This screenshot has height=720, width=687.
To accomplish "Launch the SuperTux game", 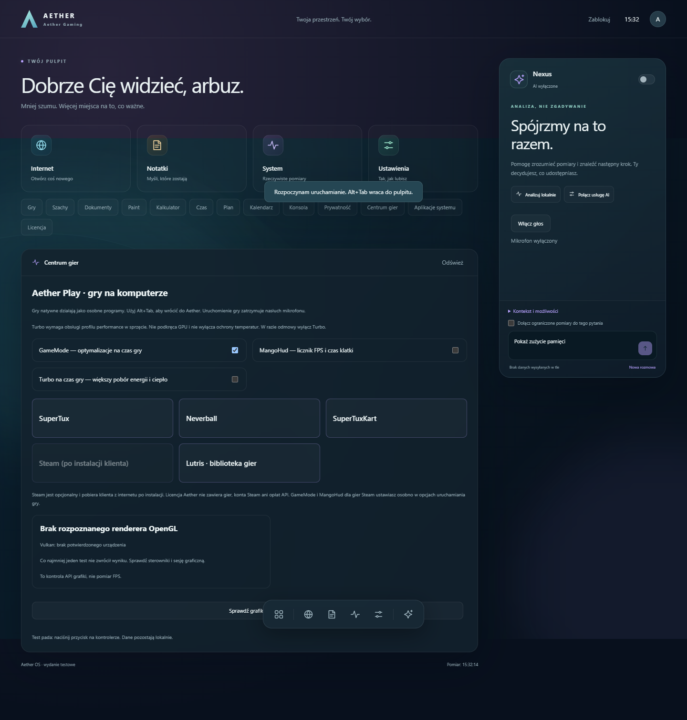I will 103,418.
